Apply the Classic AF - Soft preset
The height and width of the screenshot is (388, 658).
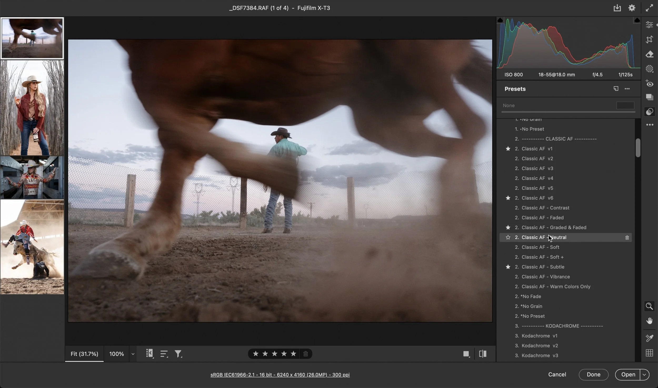(x=540, y=247)
